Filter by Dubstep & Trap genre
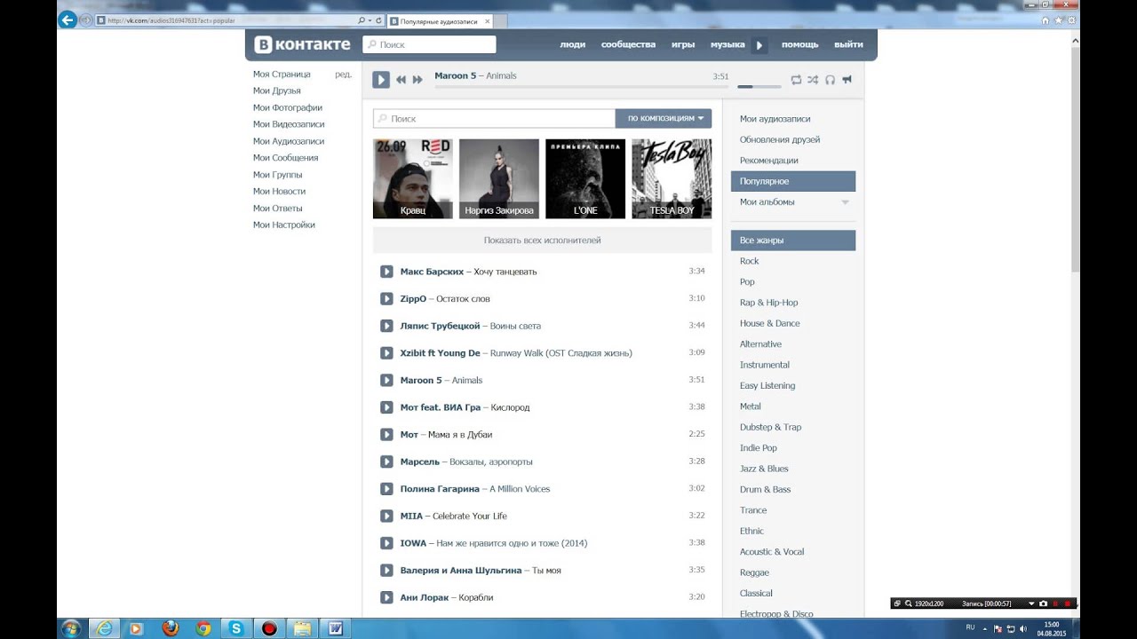This screenshot has width=1137, height=639. click(771, 427)
